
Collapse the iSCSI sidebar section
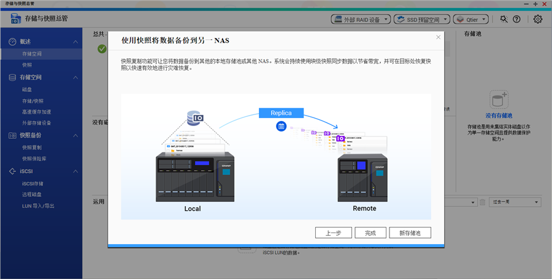pyautogui.click(x=75, y=171)
